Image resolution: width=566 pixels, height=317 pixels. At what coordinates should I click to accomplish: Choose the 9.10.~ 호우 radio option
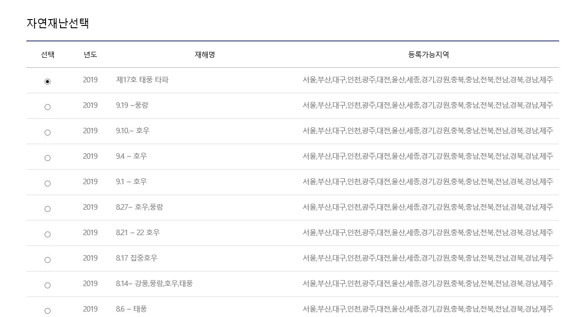(47, 132)
